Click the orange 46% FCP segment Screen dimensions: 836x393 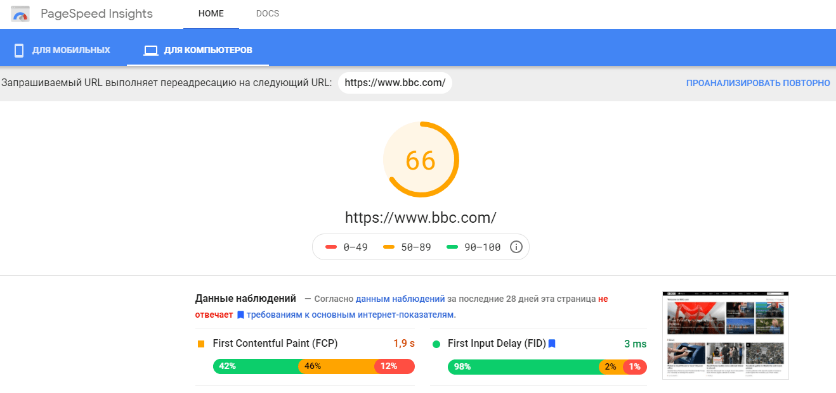pos(337,366)
